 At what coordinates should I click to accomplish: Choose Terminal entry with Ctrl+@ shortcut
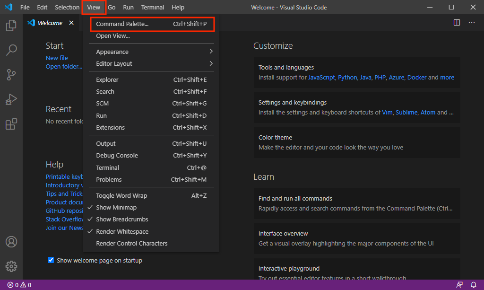click(x=151, y=167)
